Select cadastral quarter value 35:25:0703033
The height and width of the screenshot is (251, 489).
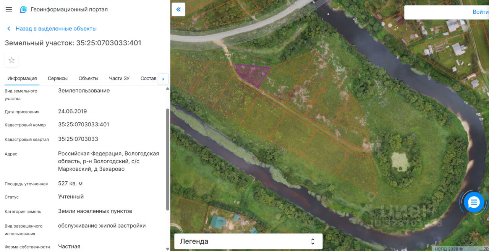click(78, 139)
